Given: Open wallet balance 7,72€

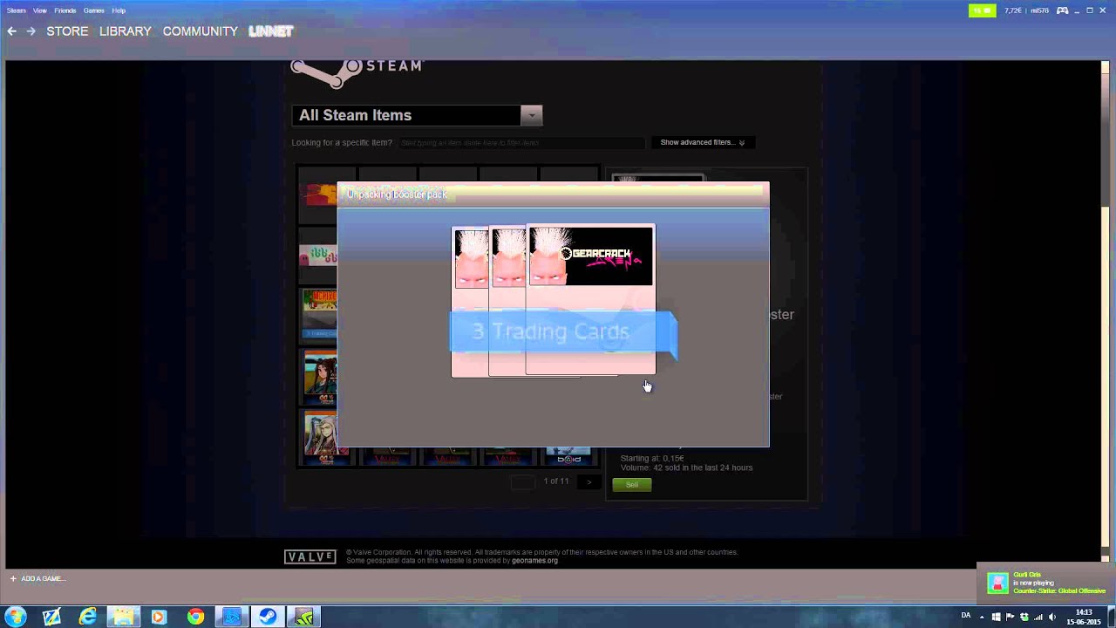Looking at the screenshot, I should click(x=1012, y=10).
